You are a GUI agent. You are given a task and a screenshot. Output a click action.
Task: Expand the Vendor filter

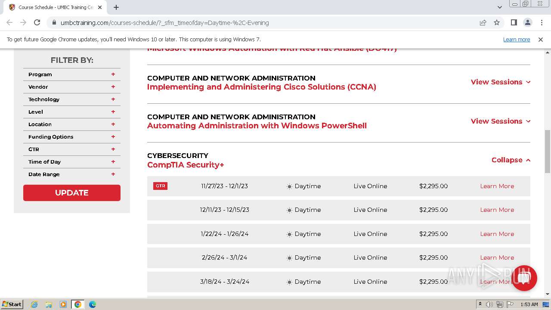click(x=72, y=87)
